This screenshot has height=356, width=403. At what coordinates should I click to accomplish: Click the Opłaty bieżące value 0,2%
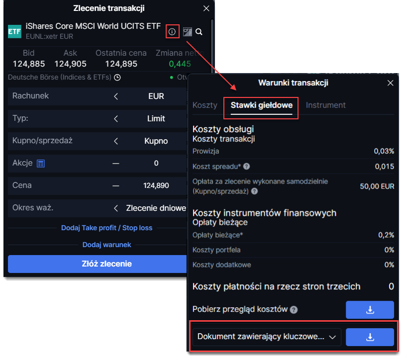pos(386,235)
